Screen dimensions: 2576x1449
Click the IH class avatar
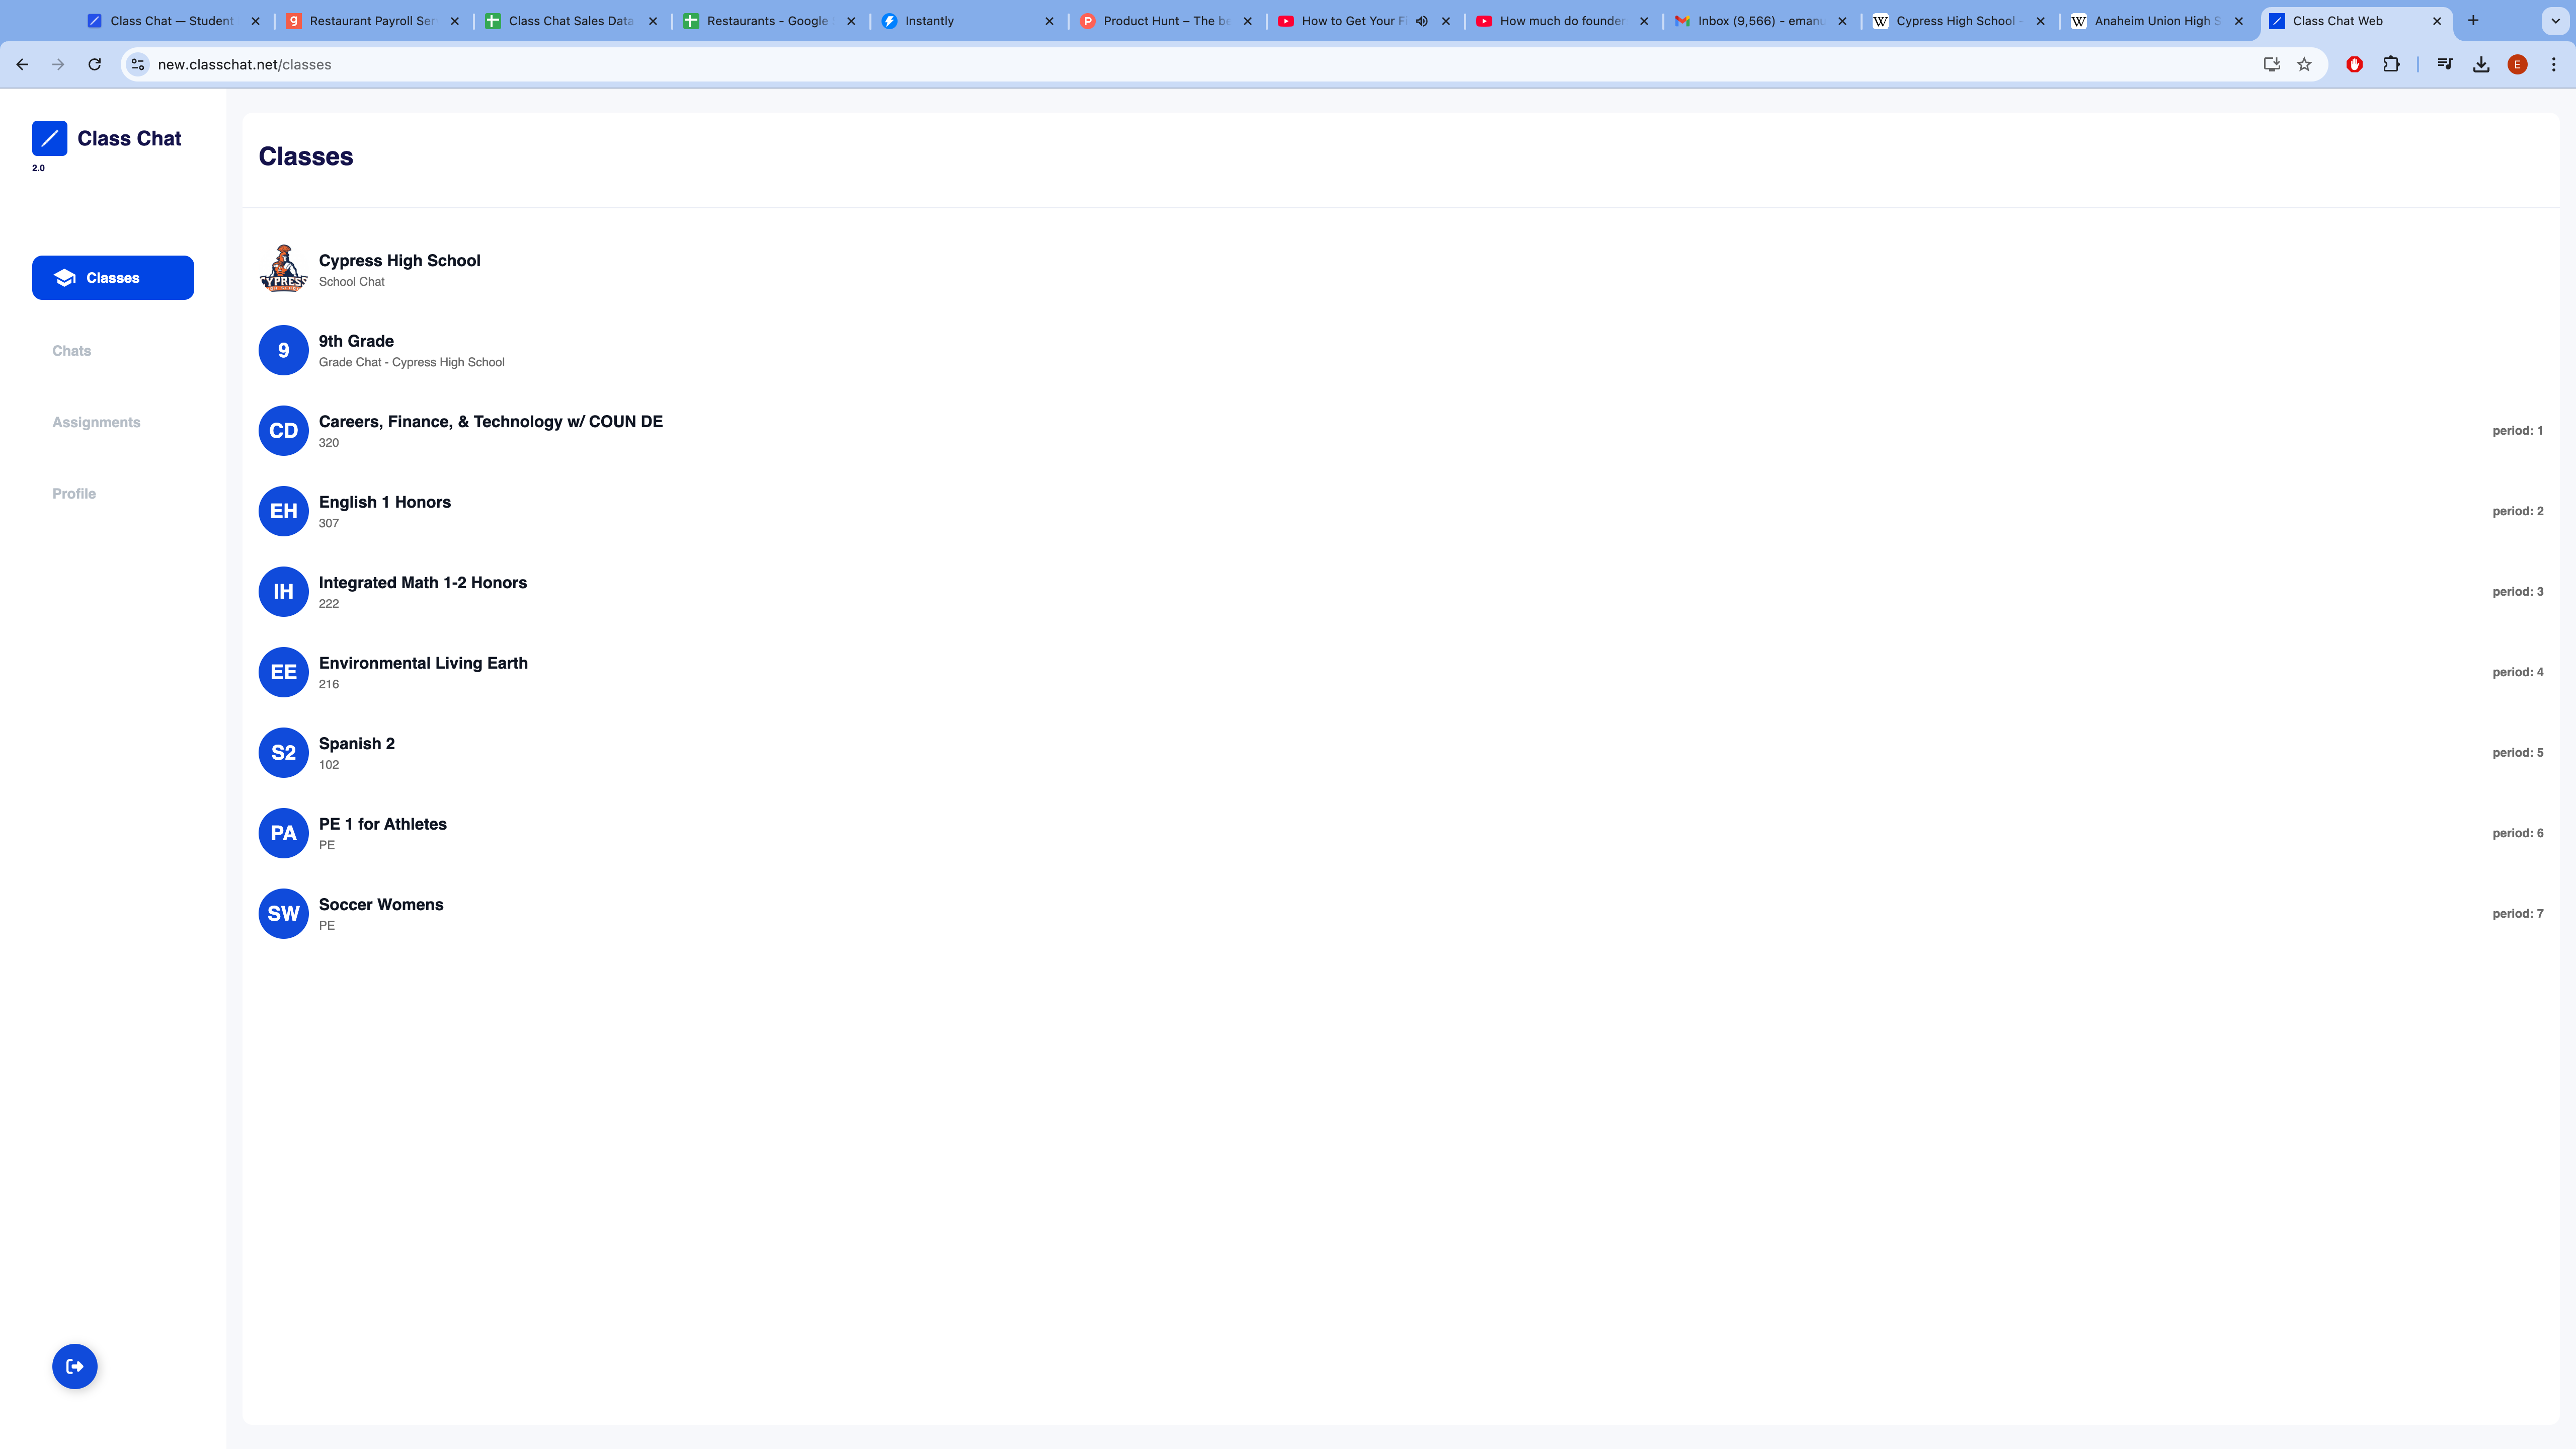[283, 591]
